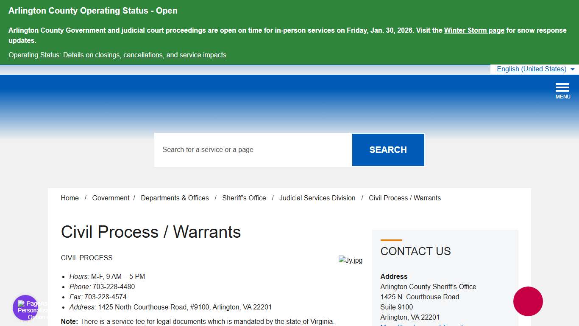Select the Civil Process / Warrants breadcrumb
Viewport: 579px width, 326px height.
pos(404,198)
